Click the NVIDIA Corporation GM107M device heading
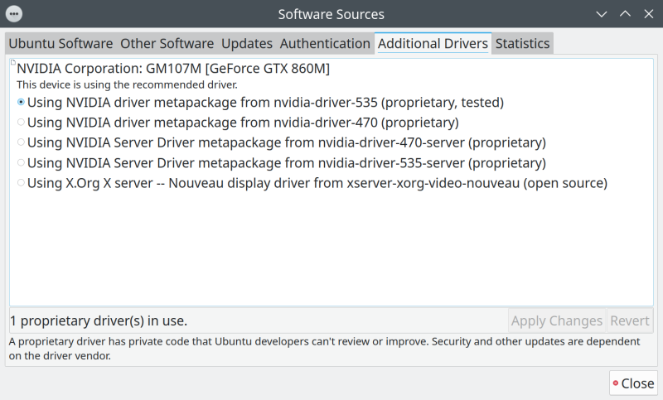Image resolution: width=663 pixels, height=400 pixels. (173, 69)
